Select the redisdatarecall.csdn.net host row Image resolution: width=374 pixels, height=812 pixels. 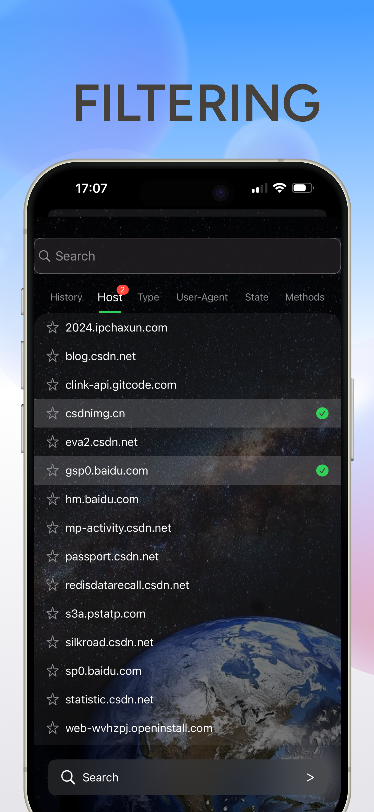(x=187, y=585)
